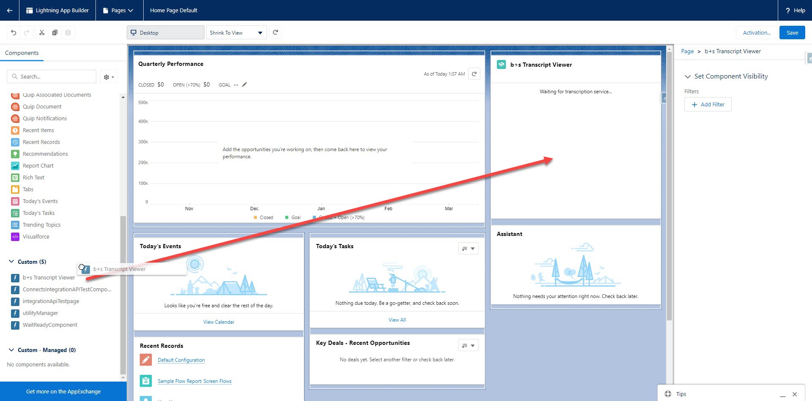Cut the selected component
The width and height of the screenshot is (812, 401).
(x=41, y=33)
